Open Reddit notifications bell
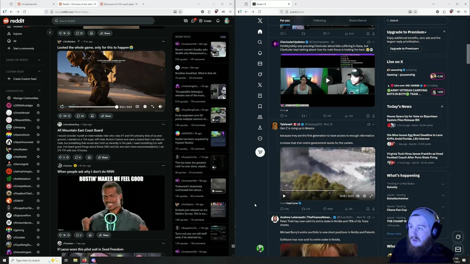Screen dimensions: 470x264 point(218,21)
